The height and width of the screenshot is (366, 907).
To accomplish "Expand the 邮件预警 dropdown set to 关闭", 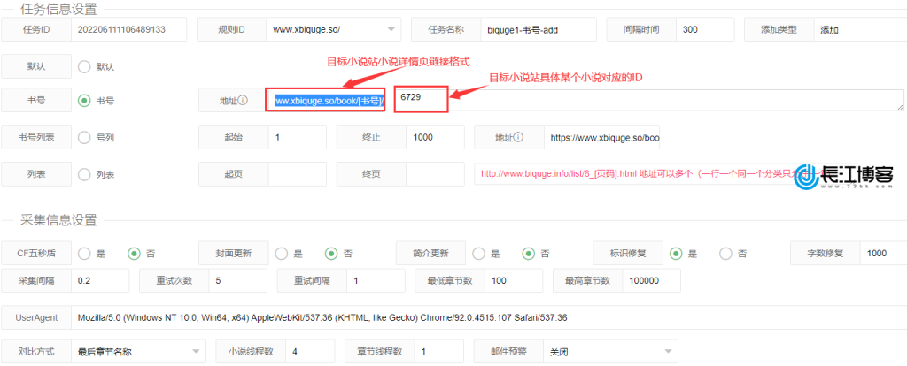I will click(609, 352).
